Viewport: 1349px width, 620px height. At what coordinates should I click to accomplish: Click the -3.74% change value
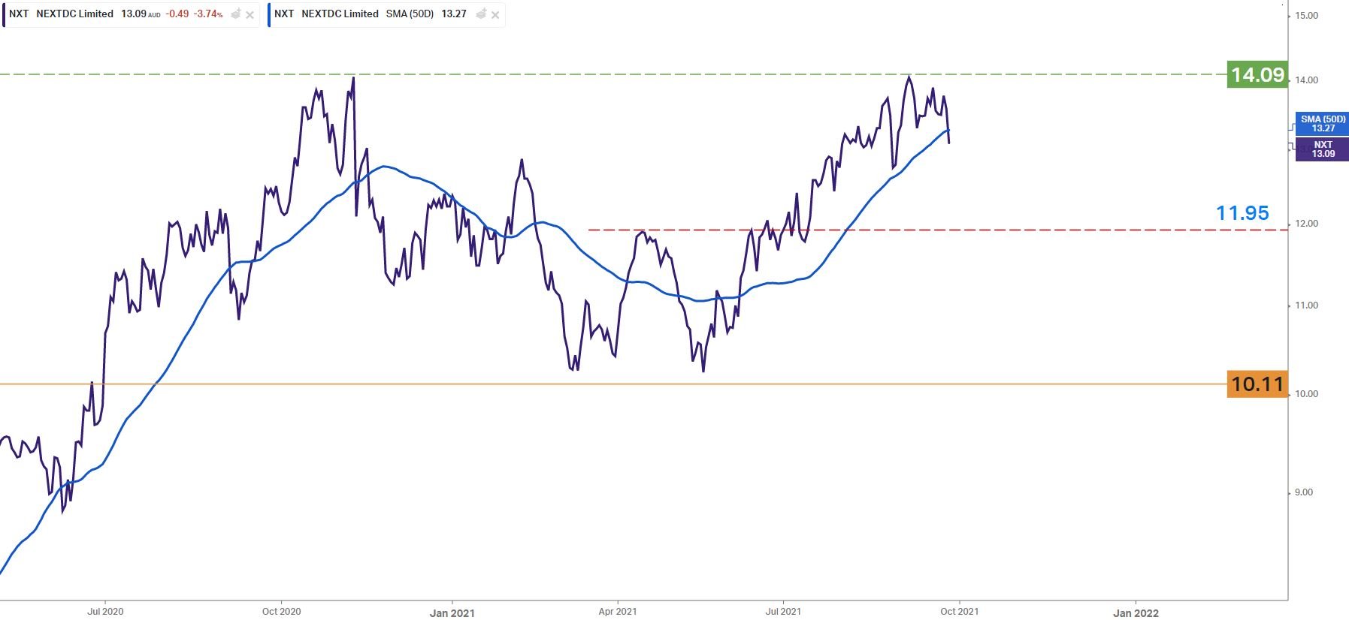tap(208, 14)
